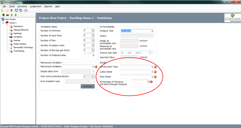This screenshot has height=128, width=241.
Task: Click the warning icon beside Construction Type
Action: pos(155,67)
